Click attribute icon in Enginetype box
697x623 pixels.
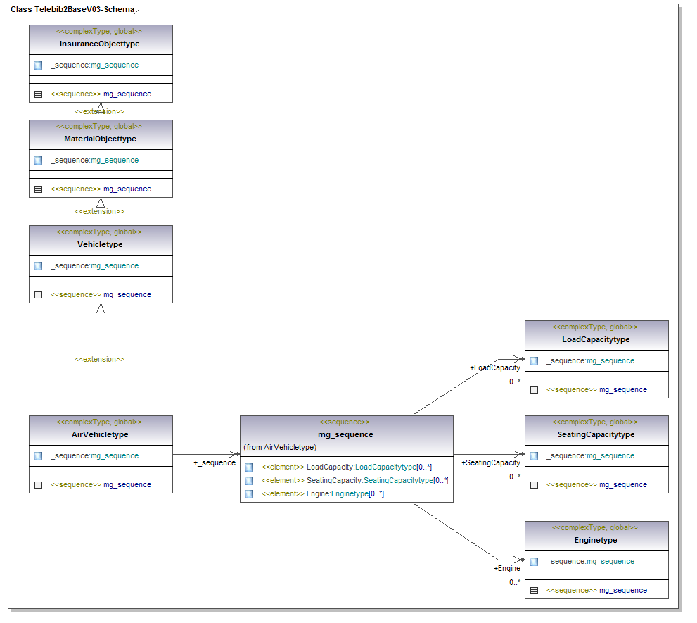[534, 562]
